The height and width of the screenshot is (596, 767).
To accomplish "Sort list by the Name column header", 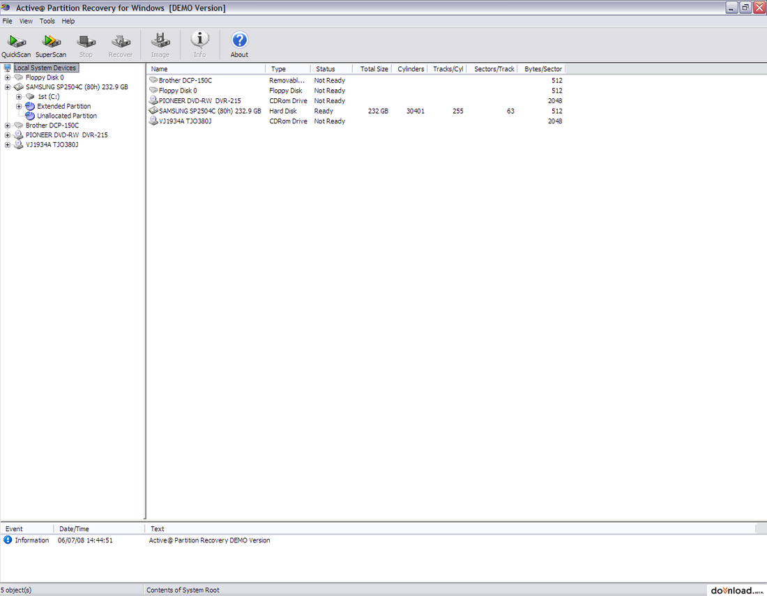I will click(x=206, y=69).
